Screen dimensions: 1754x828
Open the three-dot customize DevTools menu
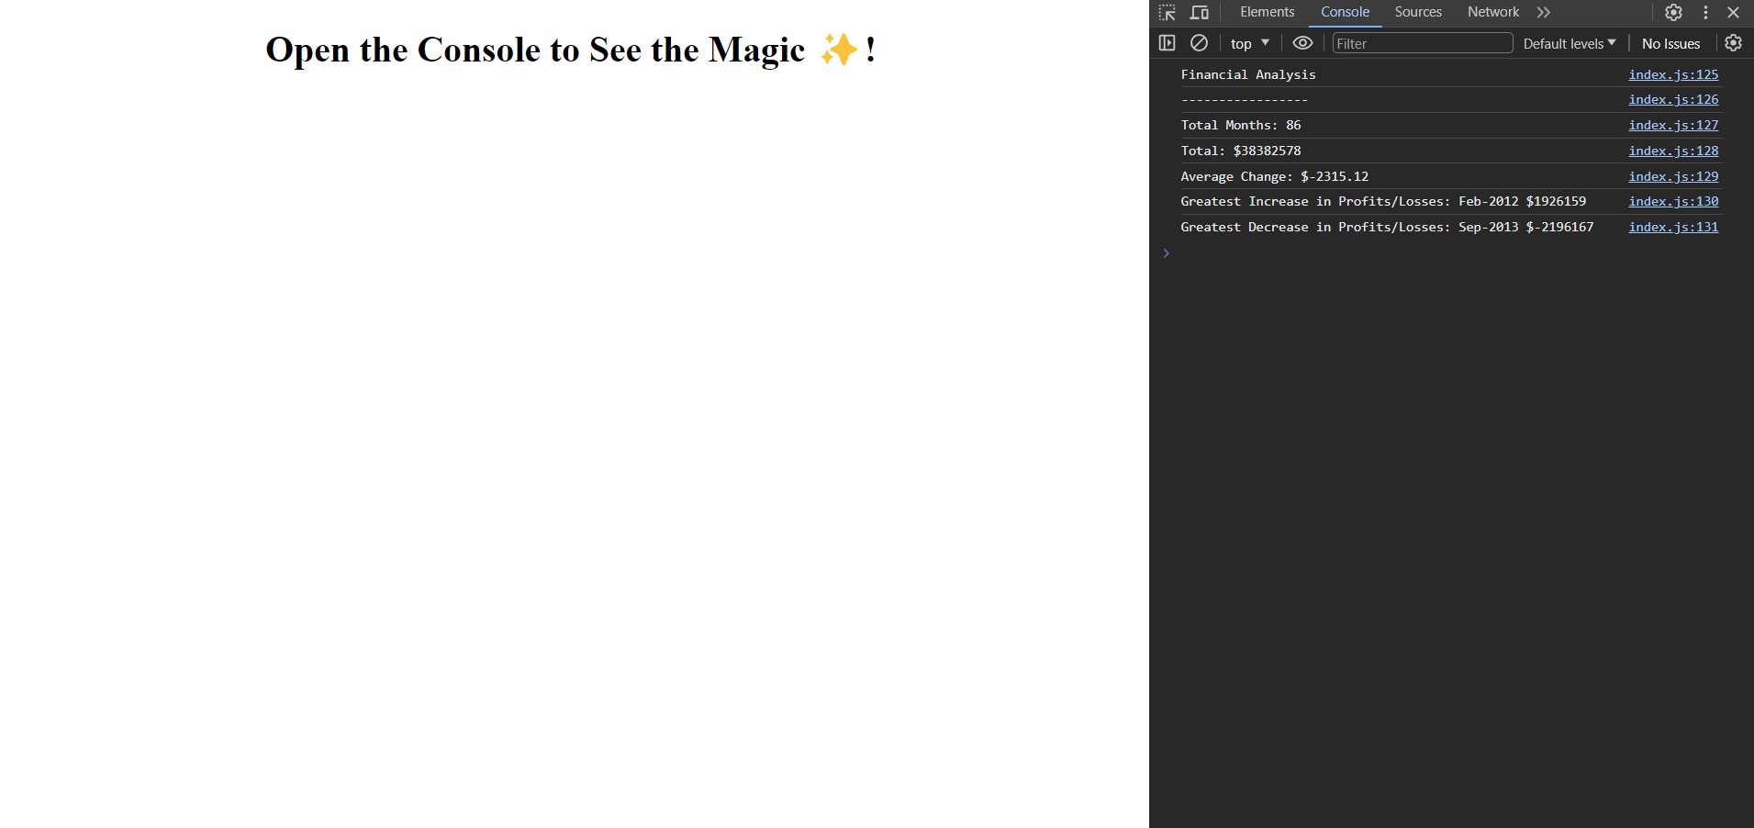coord(1705,13)
